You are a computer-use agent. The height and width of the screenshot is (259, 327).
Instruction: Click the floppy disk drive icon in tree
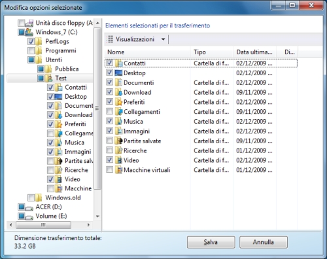pyautogui.click(x=29, y=23)
